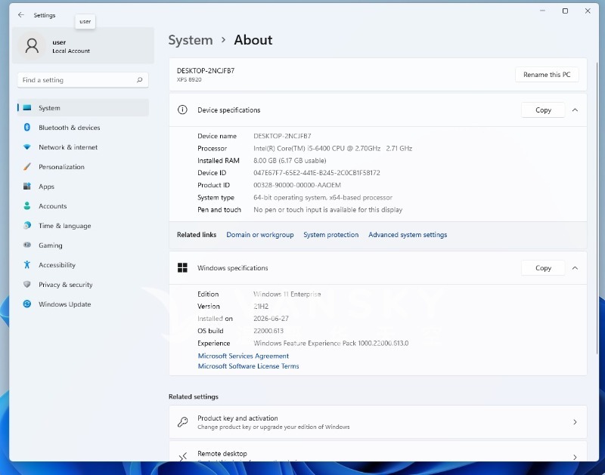Viewport: 605px width, 475px height.
Task: Click the Accessibility figure icon
Action: (x=27, y=264)
